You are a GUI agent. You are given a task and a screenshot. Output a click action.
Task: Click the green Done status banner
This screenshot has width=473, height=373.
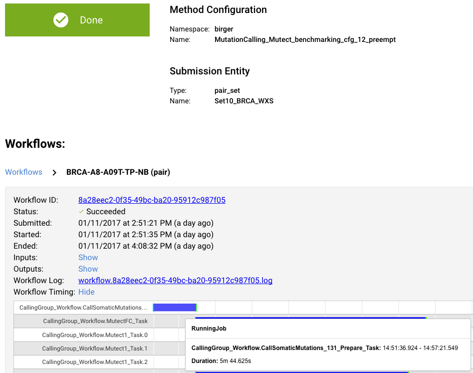click(x=77, y=20)
